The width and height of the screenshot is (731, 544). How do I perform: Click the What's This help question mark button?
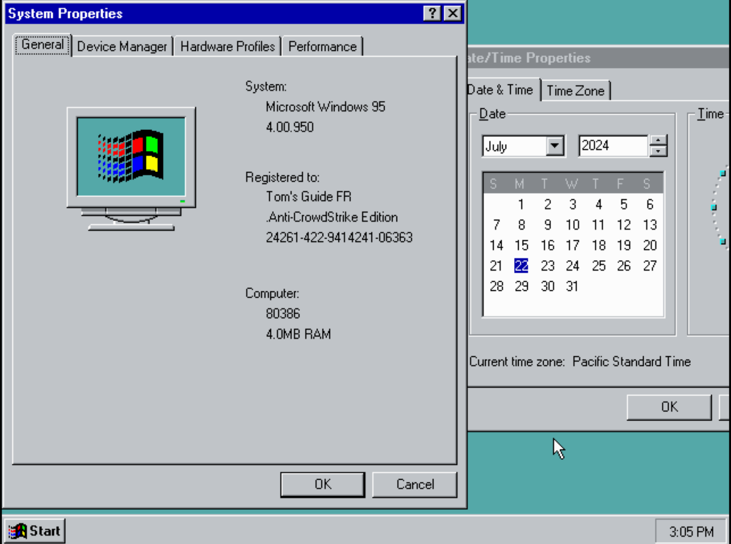pos(431,14)
